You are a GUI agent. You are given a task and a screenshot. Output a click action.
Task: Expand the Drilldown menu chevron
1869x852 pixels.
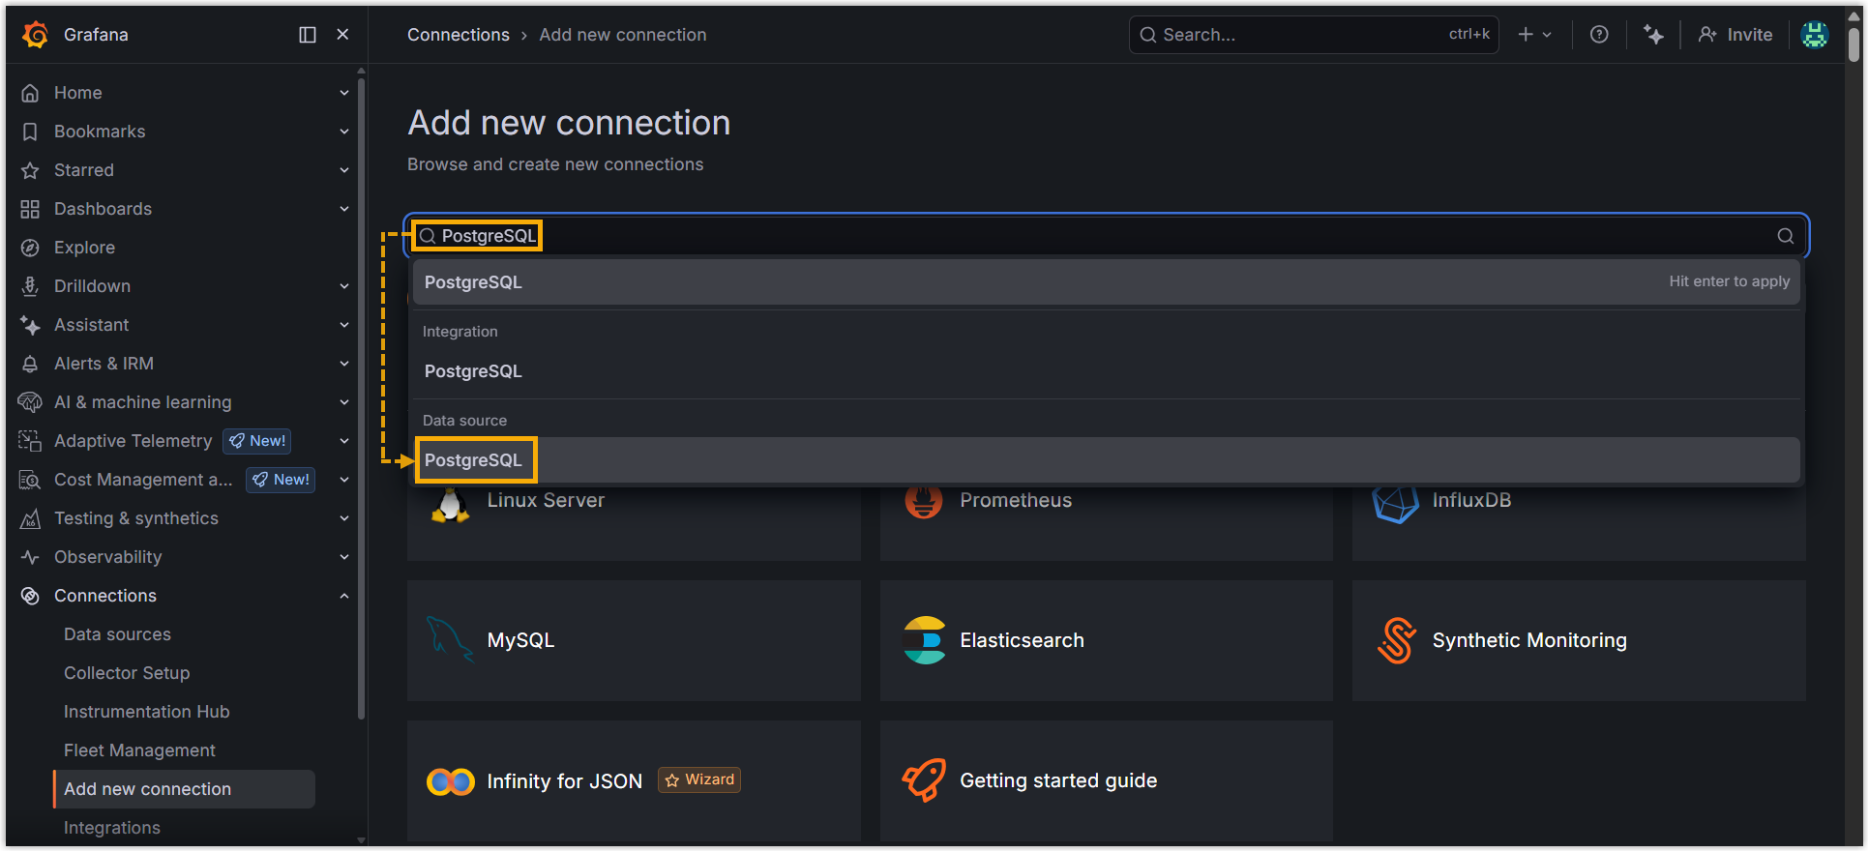tap(344, 286)
